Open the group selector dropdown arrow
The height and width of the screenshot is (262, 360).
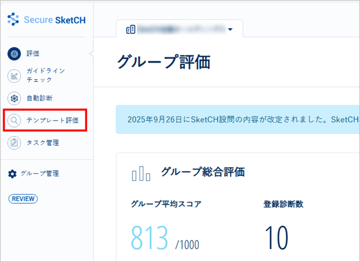[230, 30]
